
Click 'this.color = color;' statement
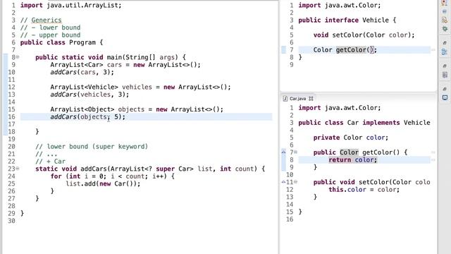tap(364, 190)
